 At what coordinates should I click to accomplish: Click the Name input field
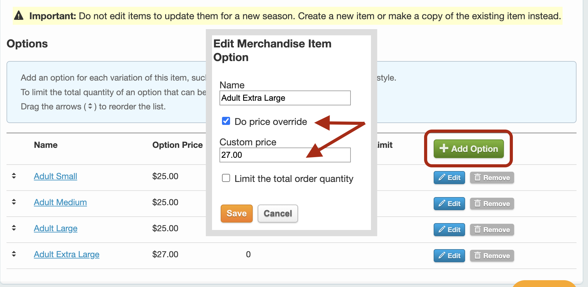pos(285,98)
